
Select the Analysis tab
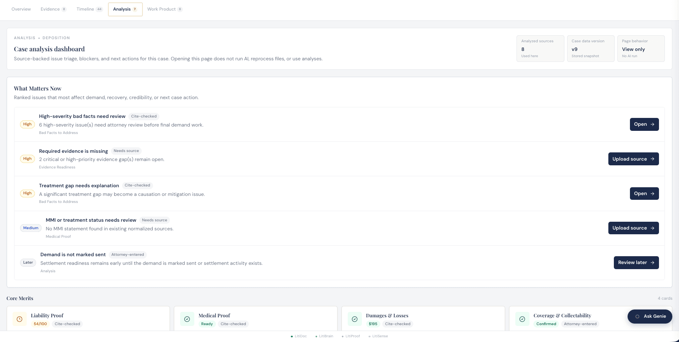point(125,9)
